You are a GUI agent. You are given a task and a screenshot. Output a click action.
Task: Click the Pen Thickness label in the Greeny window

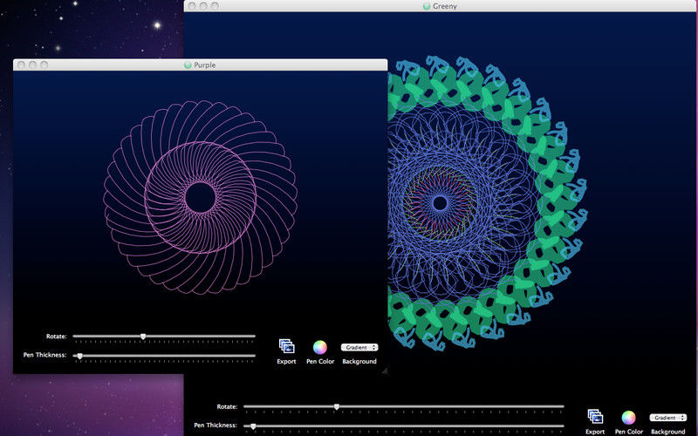[x=216, y=426]
